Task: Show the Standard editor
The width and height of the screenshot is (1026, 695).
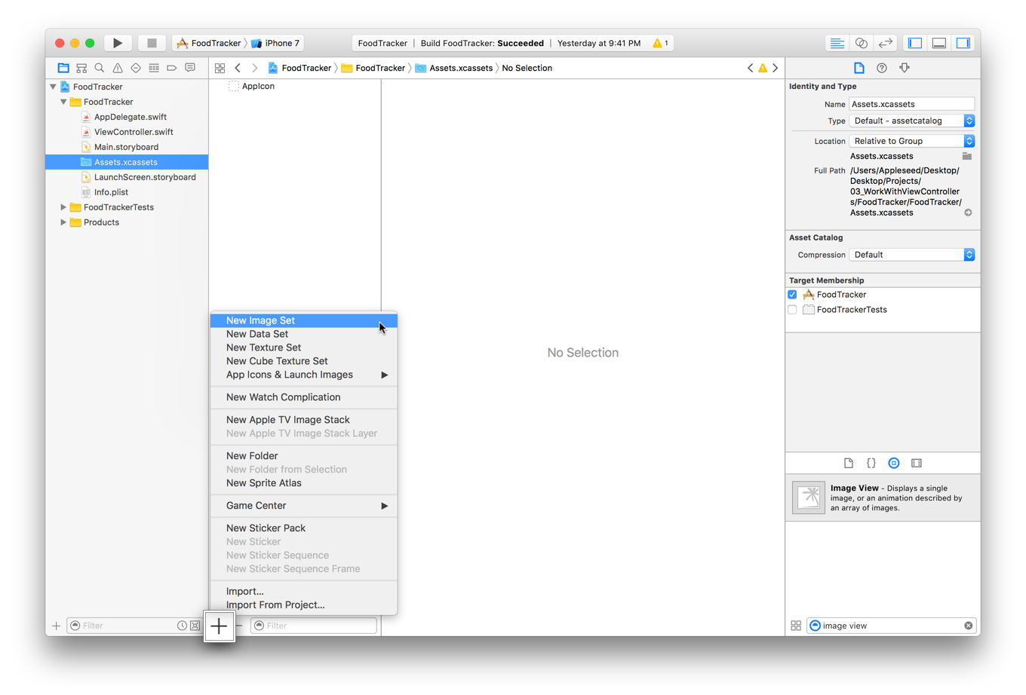Action: tap(837, 43)
